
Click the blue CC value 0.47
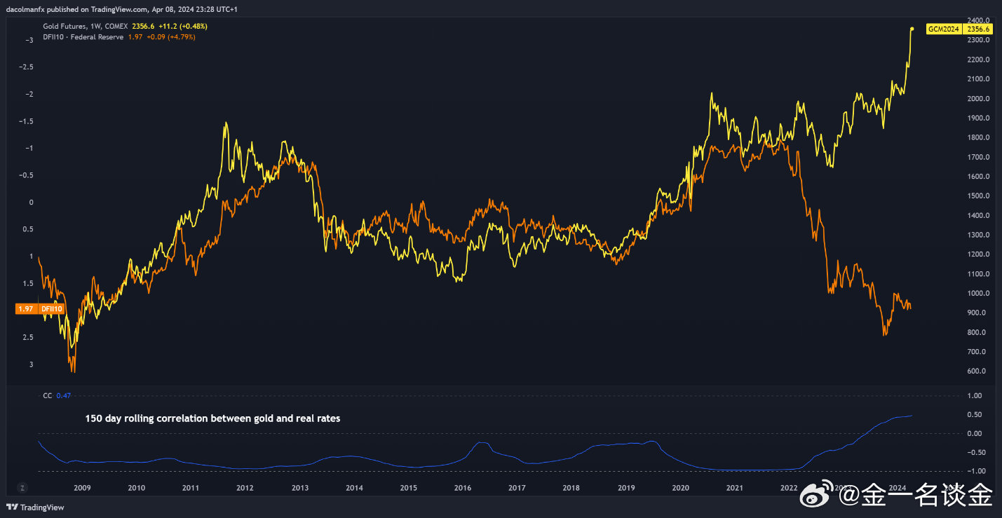(x=64, y=395)
